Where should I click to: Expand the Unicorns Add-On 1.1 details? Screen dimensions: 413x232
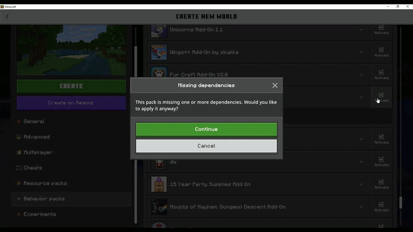(361, 30)
